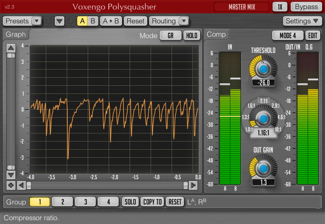The height and width of the screenshot is (224, 325).
Task: Click the Compressor ratio hint text
Action: (x=31, y=218)
